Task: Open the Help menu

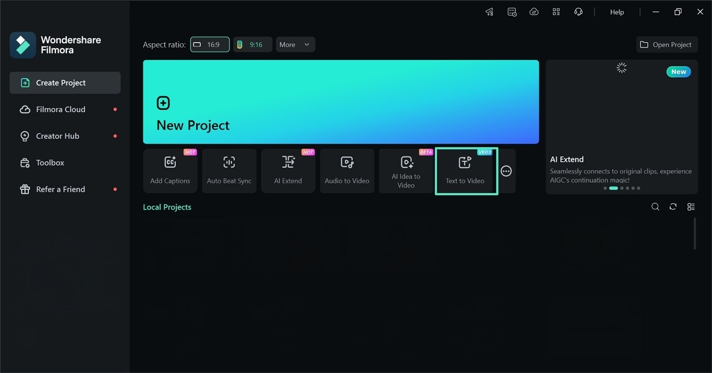Action: coord(617,12)
